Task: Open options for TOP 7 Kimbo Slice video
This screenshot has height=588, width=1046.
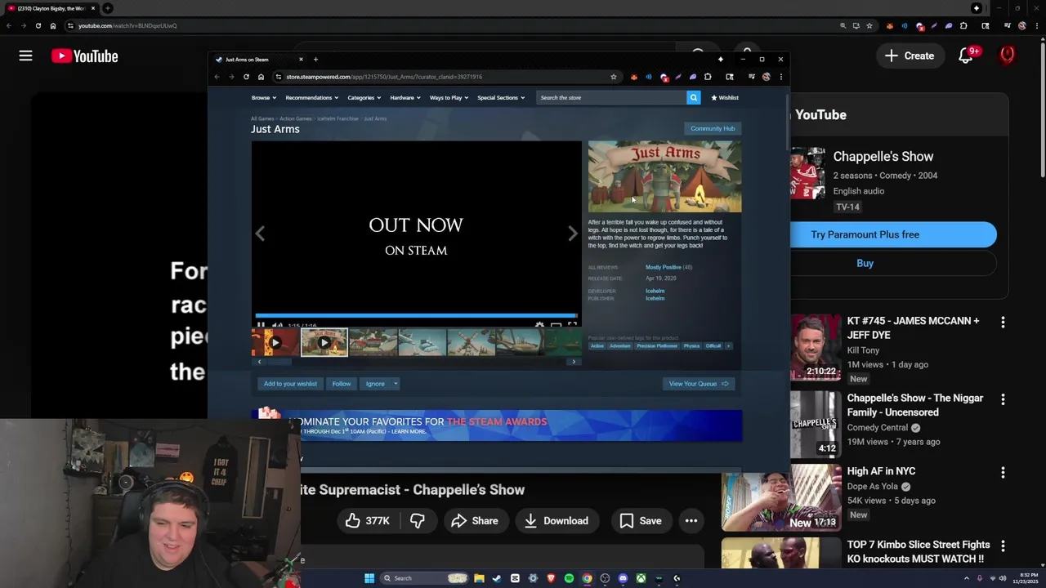Action: (1003, 546)
